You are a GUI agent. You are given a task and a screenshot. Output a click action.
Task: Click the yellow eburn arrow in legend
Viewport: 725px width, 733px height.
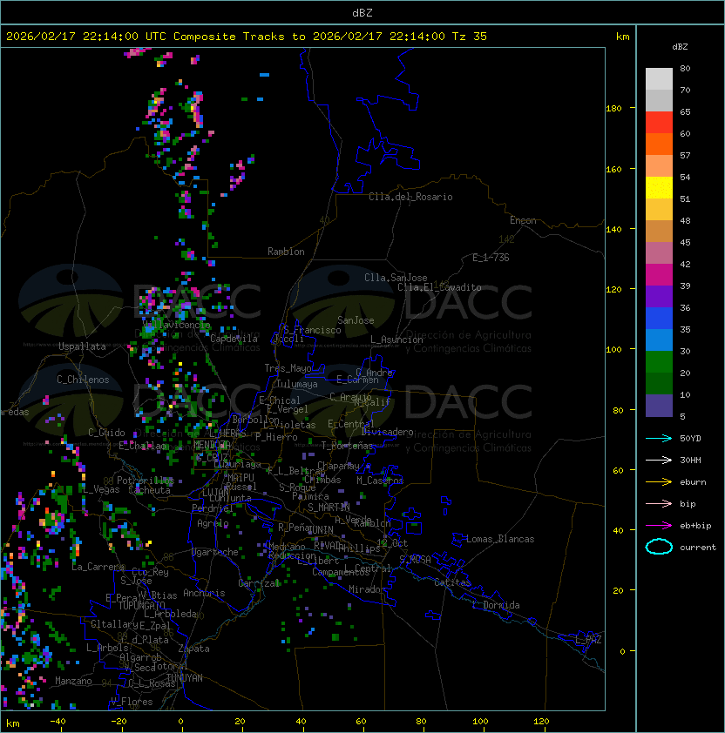659,482
